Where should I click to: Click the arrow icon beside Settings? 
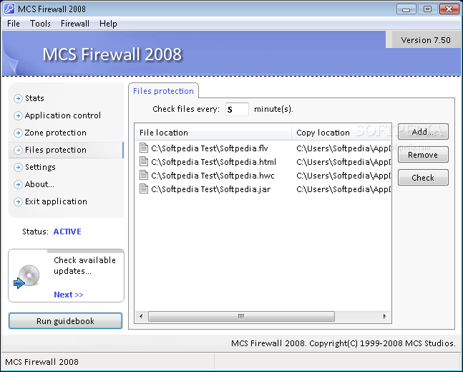coord(18,168)
